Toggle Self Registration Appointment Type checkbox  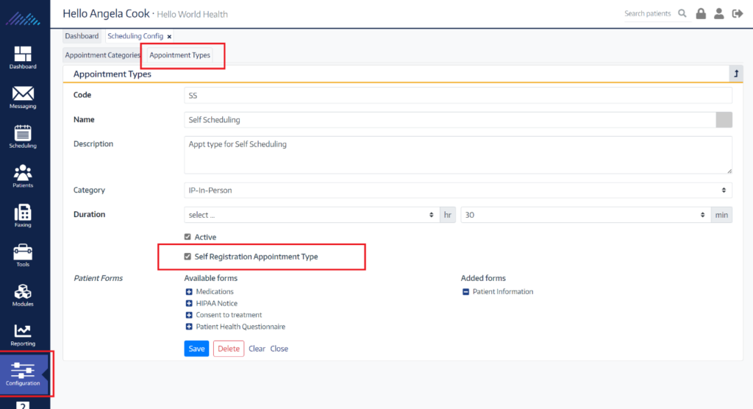188,257
